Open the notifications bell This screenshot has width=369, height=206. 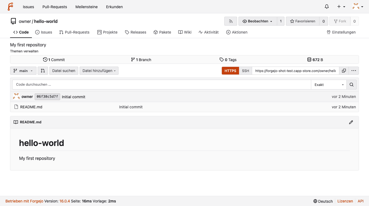click(327, 7)
